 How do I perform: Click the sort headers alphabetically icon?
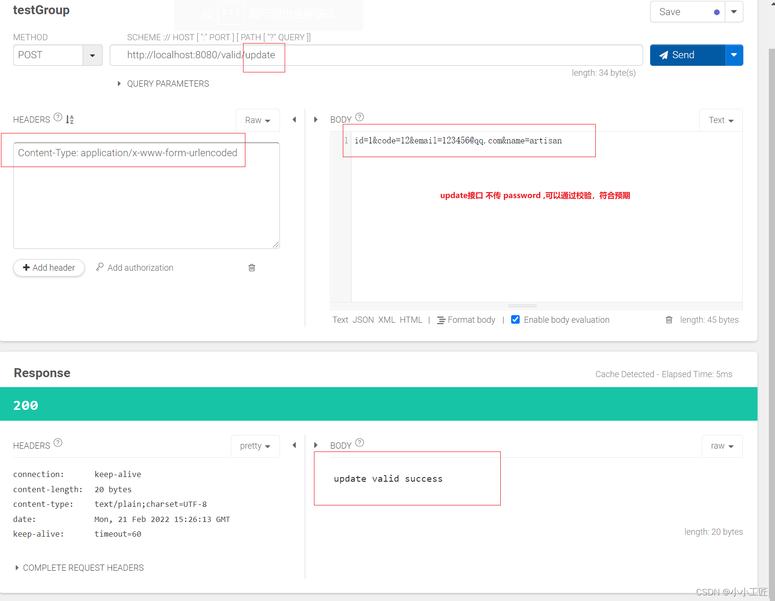70,120
